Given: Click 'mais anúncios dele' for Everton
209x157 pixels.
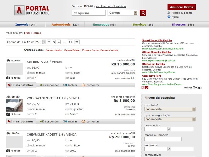Looking at the screenshot, I should tap(125, 115).
